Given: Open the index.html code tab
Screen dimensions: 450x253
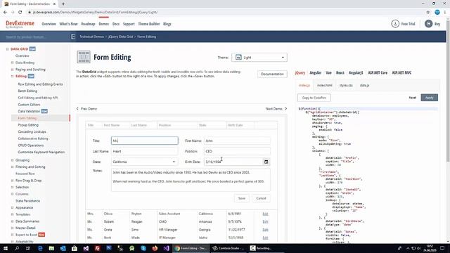Looking at the screenshot, I should point(325,86).
